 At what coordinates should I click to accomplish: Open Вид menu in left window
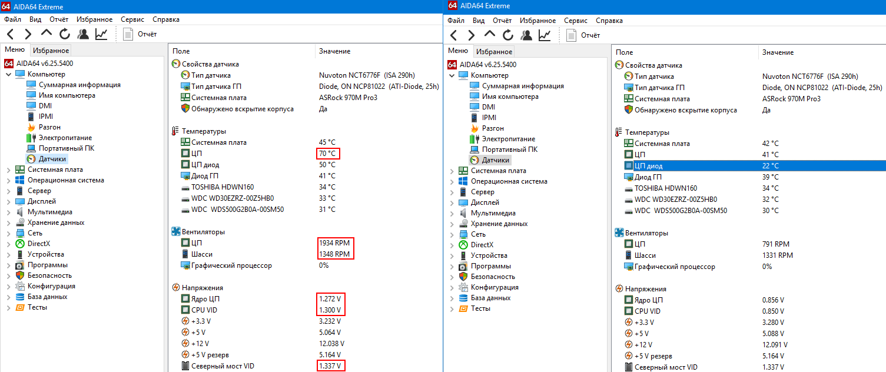click(x=35, y=19)
